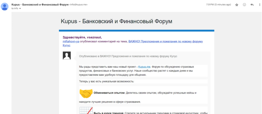Image resolution: width=262 pixels, height=114 pixels.
Task: Click the "Опубликовано в ВАЖНО!" header line
Action: click(x=128, y=56)
